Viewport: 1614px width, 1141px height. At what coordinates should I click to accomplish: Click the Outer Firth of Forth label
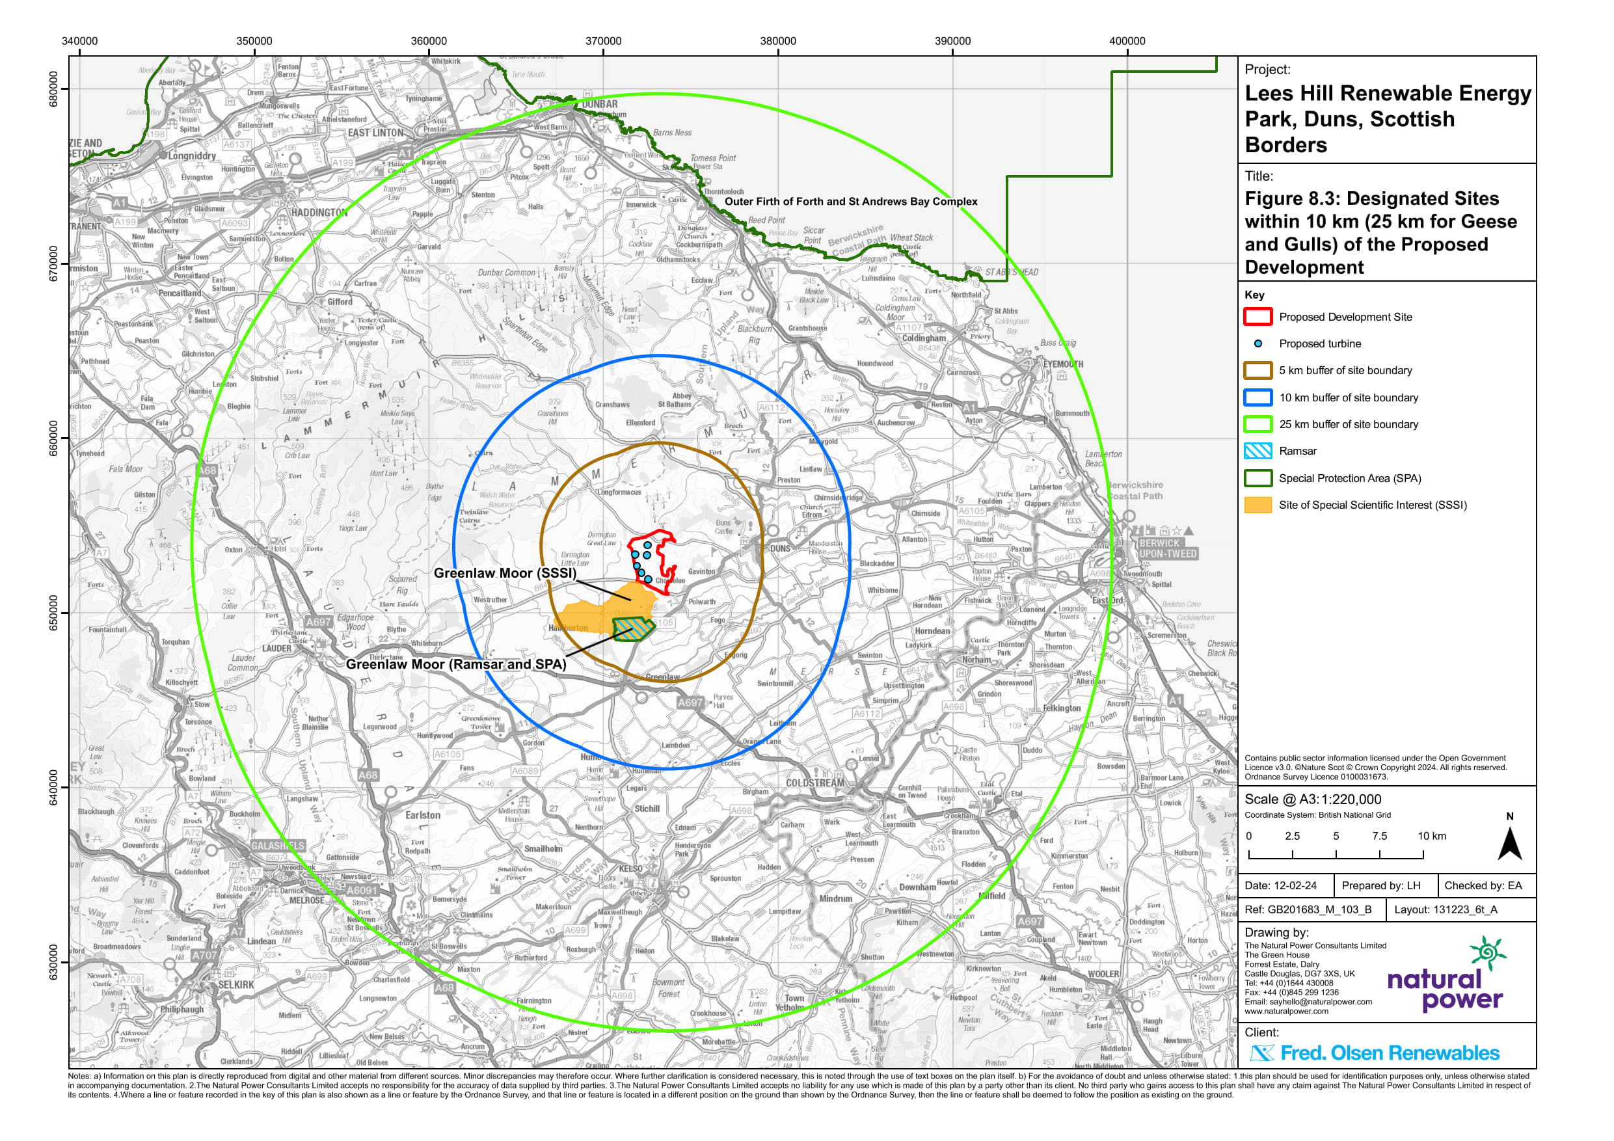coord(850,202)
